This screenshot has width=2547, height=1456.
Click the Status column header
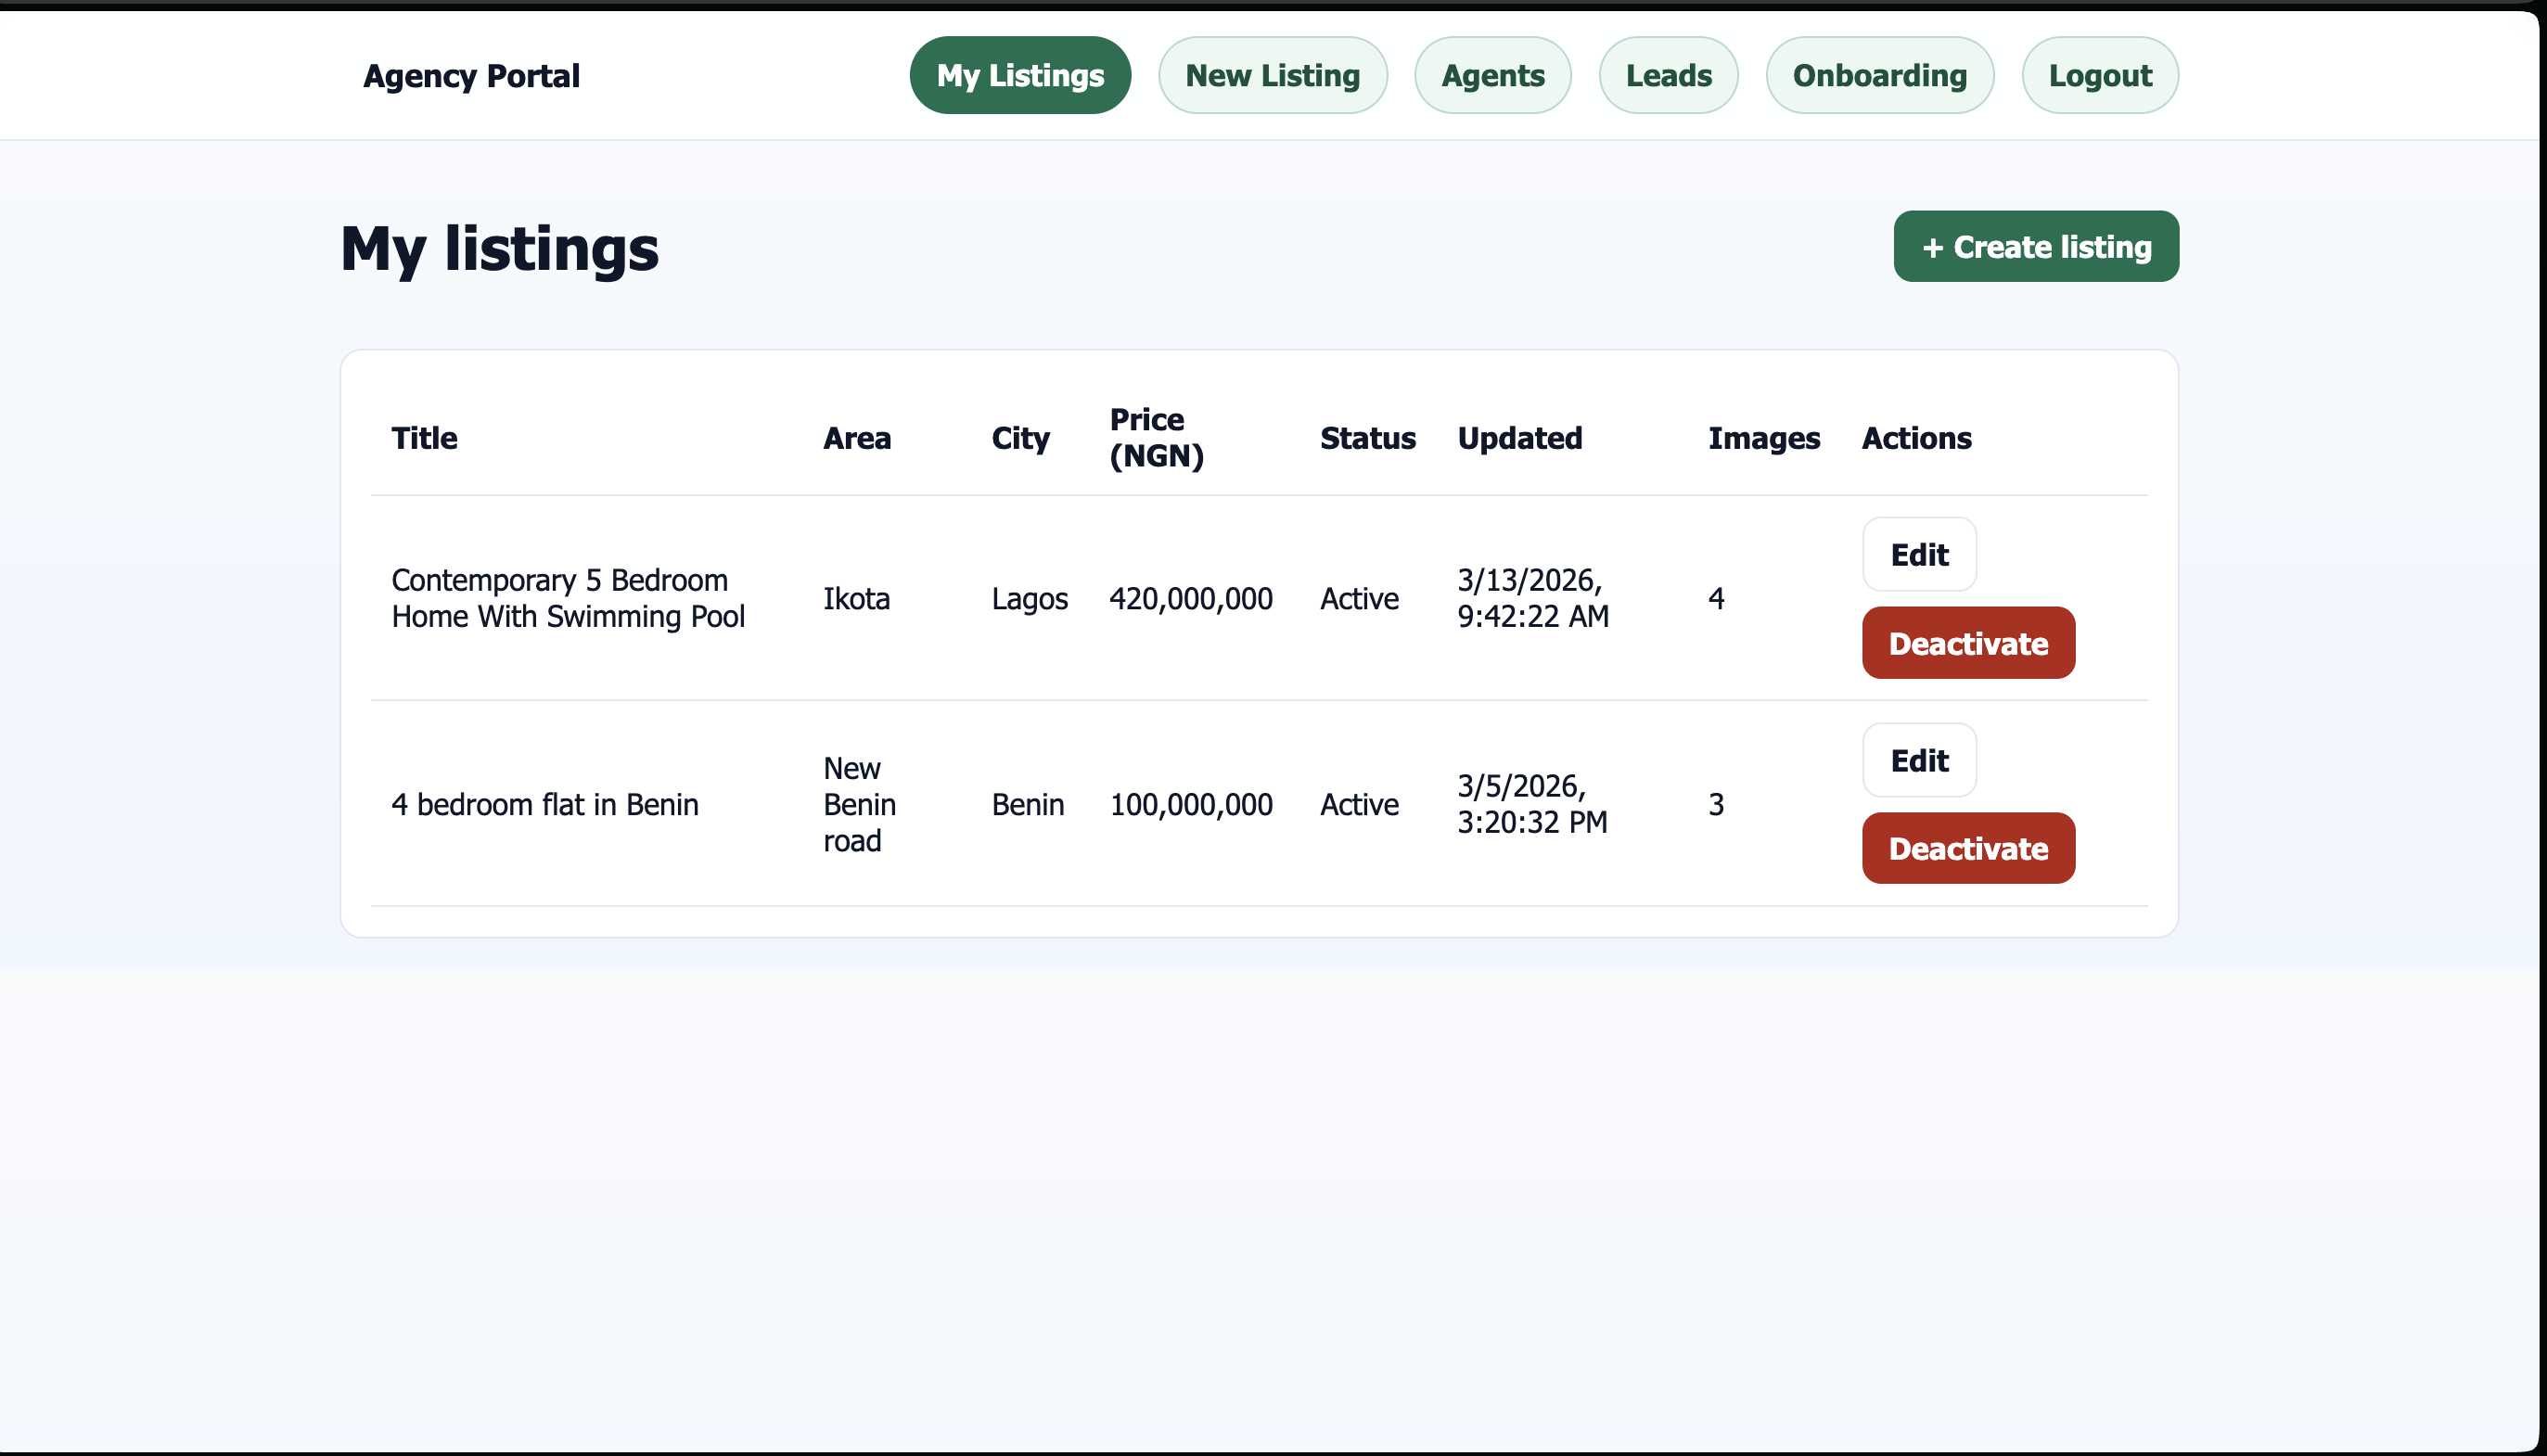point(1367,438)
